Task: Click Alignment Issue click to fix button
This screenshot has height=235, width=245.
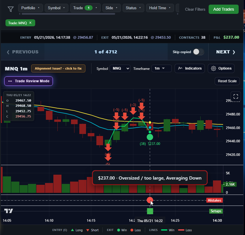Action: (x=58, y=68)
